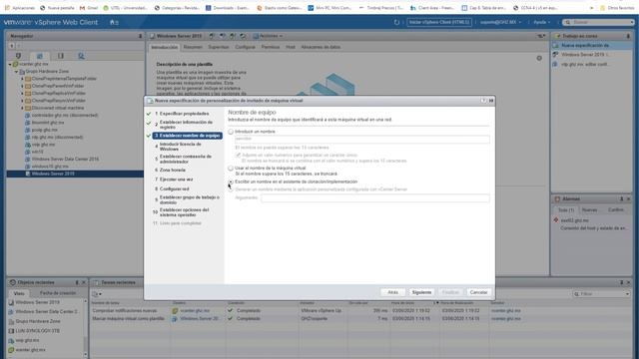Pin the Navigator panel
The image size is (639, 359).
(x=140, y=36)
